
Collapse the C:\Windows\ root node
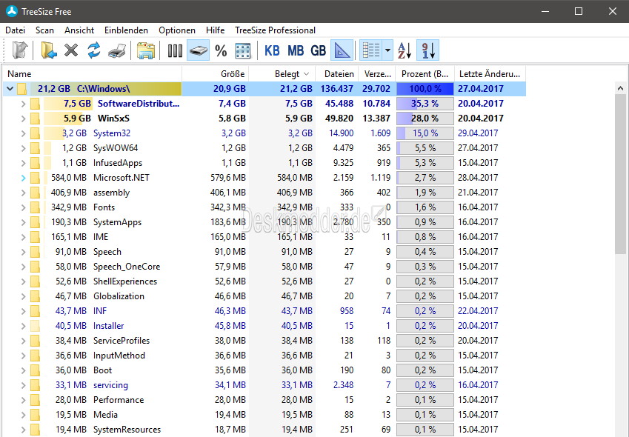point(10,89)
